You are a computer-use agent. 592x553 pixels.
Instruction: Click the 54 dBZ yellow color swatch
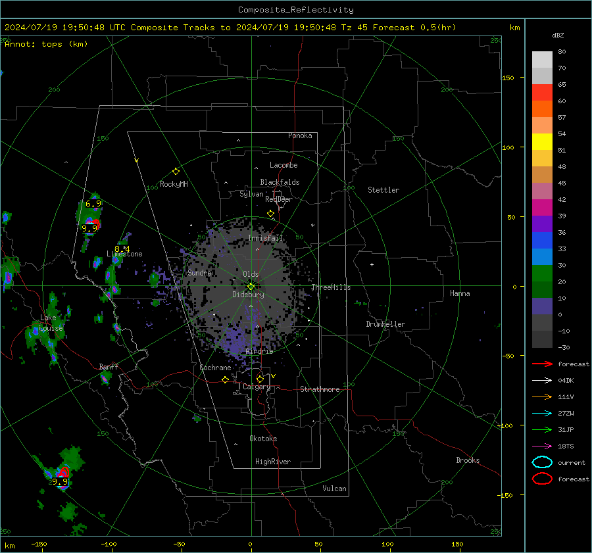point(542,142)
